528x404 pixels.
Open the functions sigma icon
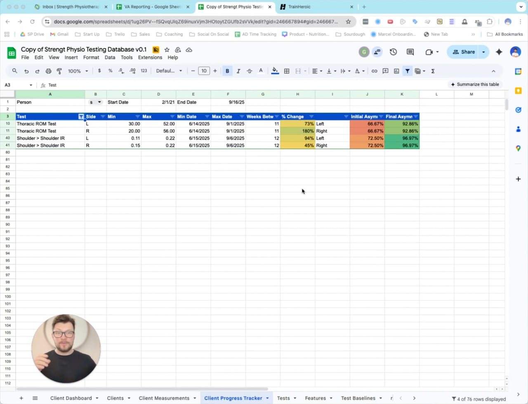433,71
